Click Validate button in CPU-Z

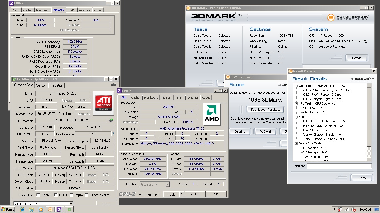(195, 194)
